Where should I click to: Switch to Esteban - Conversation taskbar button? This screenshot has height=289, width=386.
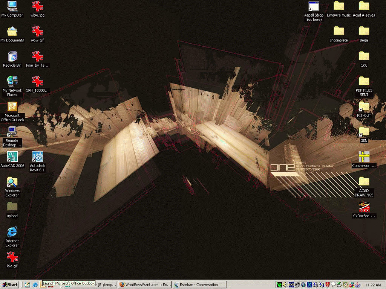[x=199, y=284]
